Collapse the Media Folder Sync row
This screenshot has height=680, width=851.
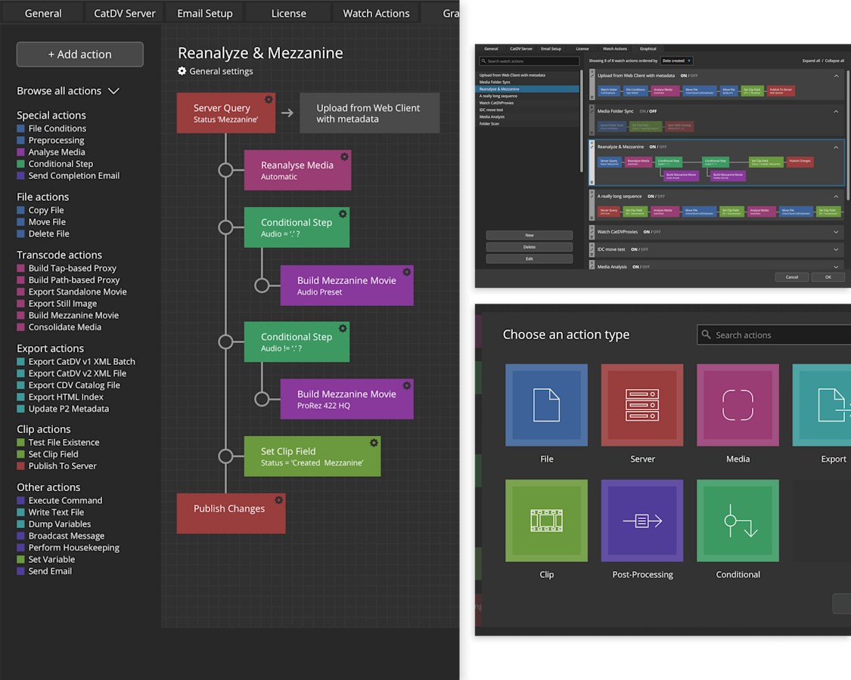pos(837,111)
